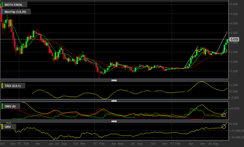Click splitter handle between TRIX and DMS panels
This screenshot has height=147, width=244.
tap(114, 101)
